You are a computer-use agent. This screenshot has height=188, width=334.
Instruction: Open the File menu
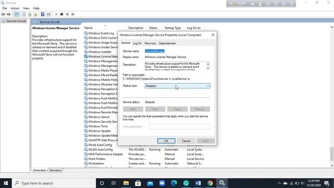[5, 8]
